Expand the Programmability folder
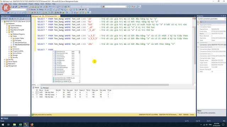Image resolution: width=227 pixels, height=127 pixels. coord(9,51)
